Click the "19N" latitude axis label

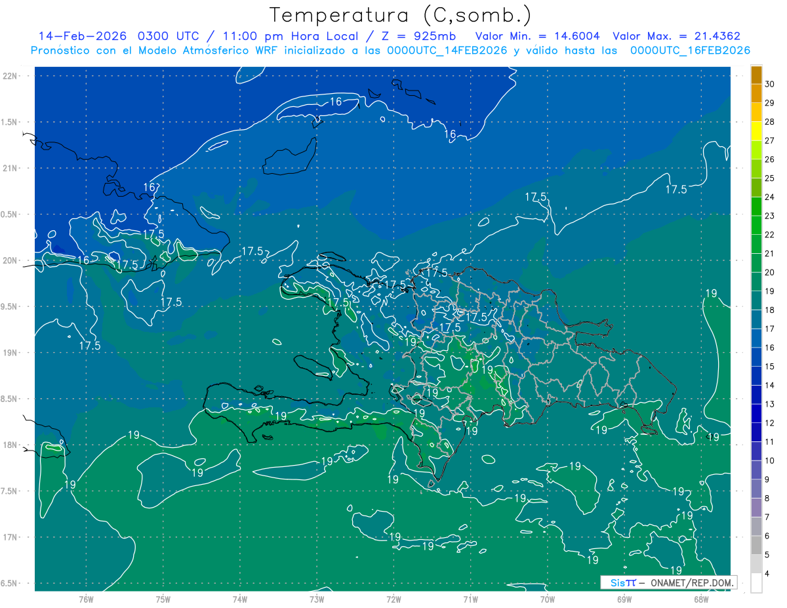click(11, 353)
